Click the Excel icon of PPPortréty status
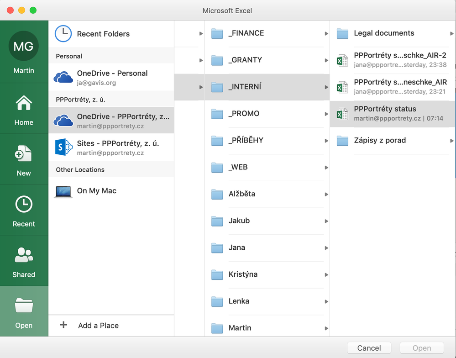 tap(342, 114)
